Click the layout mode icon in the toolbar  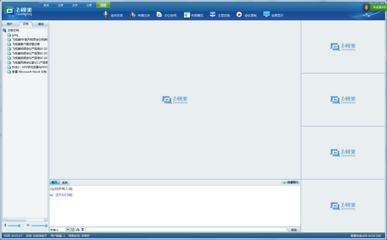click(x=187, y=15)
